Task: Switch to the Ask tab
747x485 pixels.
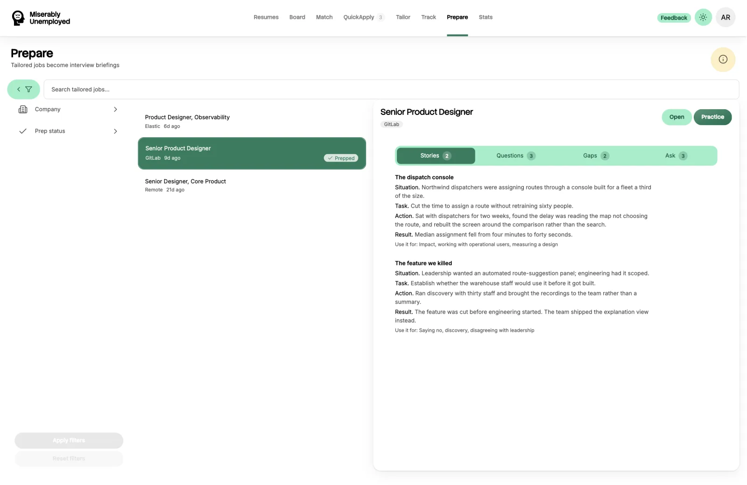Action: pyautogui.click(x=676, y=156)
